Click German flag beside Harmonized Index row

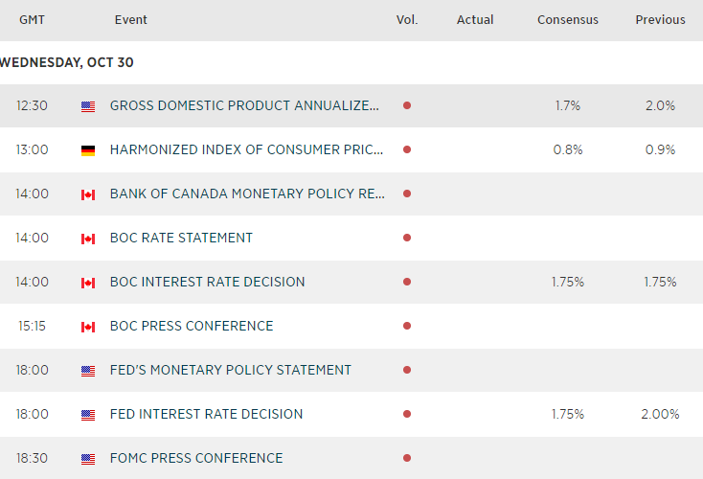click(x=88, y=150)
